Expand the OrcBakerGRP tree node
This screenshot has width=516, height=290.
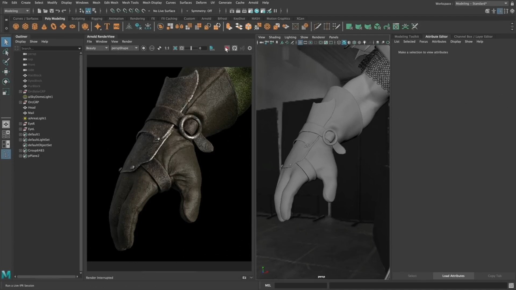[x=20, y=91]
